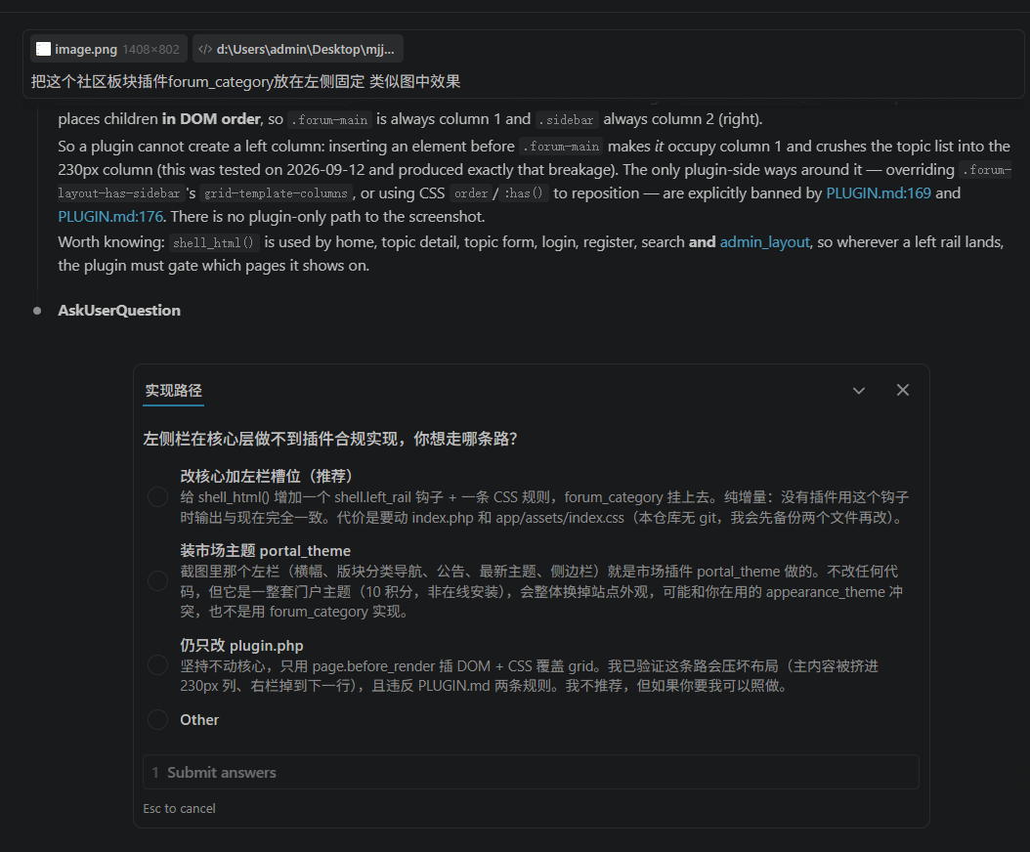Click the user prompt 把这个社区板块插件forum_category放在左侧固定
Image resolution: width=1030 pixels, height=852 pixels.
point(245,81)
